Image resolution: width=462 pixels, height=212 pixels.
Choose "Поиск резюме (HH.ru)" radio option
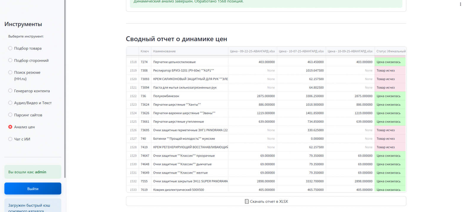tap(10, 72)
